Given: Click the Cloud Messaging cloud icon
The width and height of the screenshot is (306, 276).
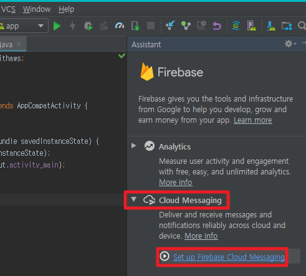Looking at the screenshot, I should pos(150,200).
